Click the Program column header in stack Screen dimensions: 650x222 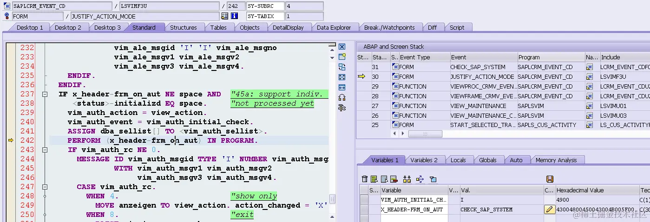pyautogui.click(x=551, y=57)
